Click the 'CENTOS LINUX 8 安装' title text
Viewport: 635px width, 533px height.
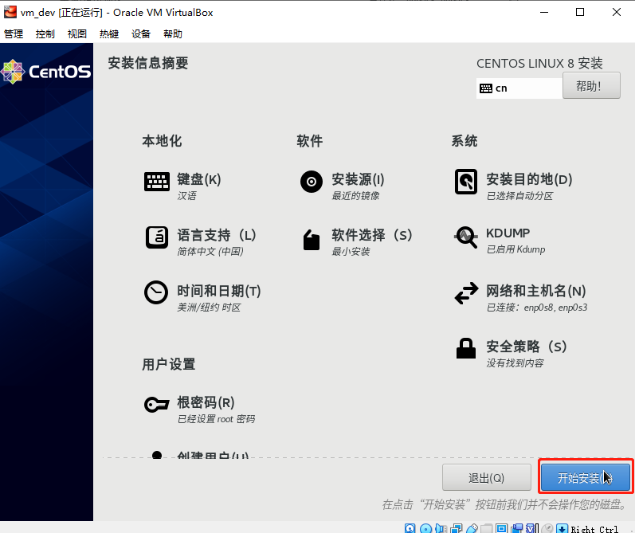pos(539,63)
